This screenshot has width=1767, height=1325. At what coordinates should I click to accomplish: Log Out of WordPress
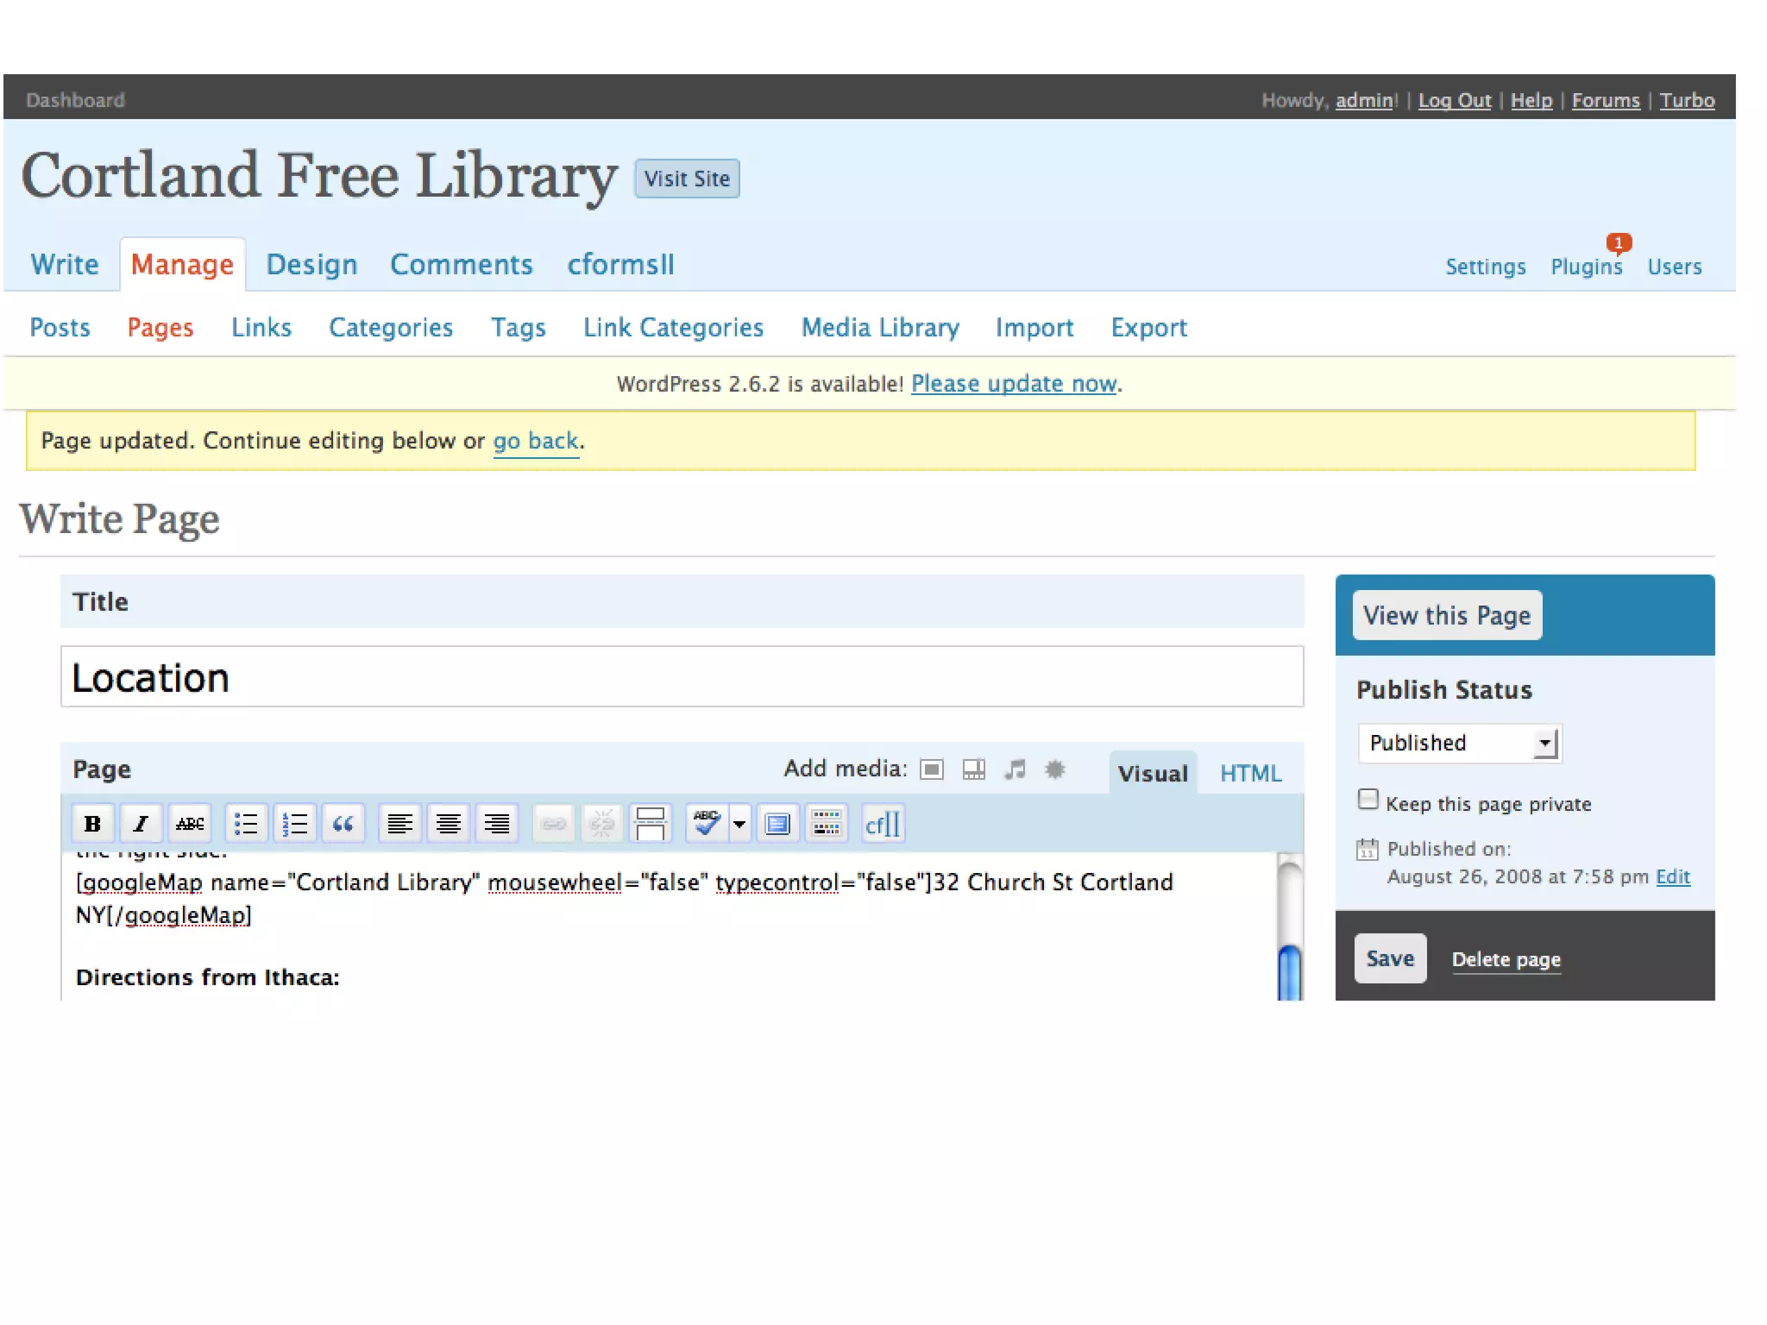[1455, 100]
